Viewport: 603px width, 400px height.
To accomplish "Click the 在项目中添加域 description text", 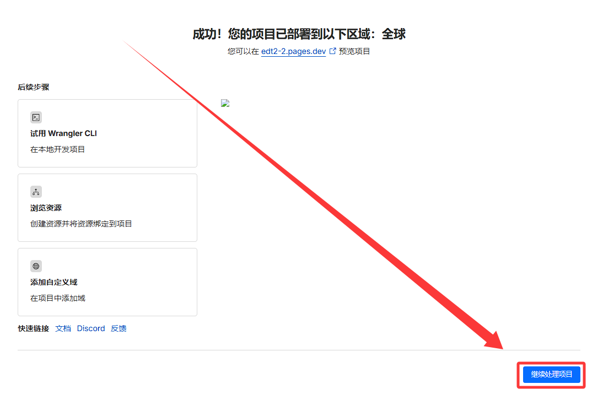I will point(57,298).
